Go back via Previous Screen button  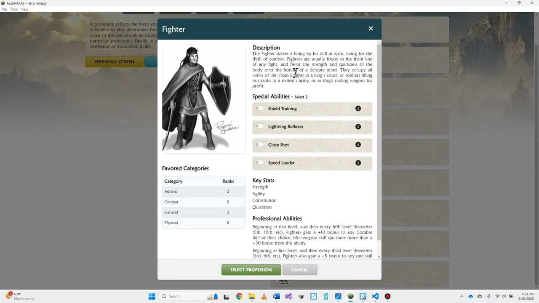click(115, 62)
